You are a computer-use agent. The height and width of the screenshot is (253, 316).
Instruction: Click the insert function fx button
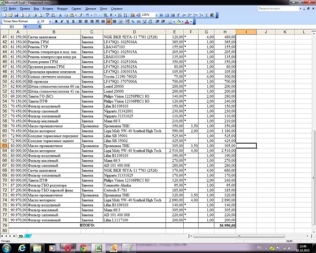coord(40,27)
